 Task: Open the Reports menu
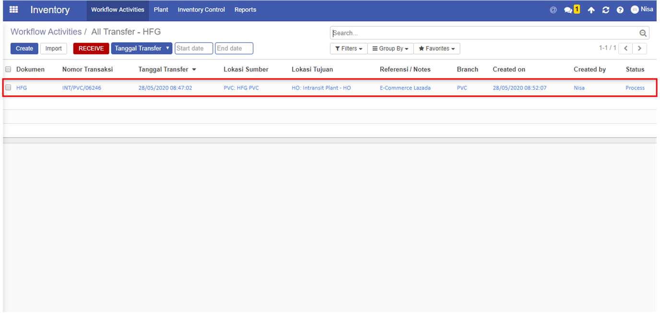pyautogui.click(x=245, y=10)
